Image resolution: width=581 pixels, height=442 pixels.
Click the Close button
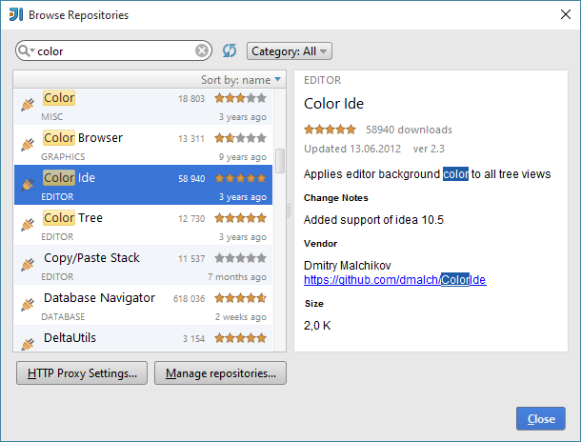pos(541,418)
